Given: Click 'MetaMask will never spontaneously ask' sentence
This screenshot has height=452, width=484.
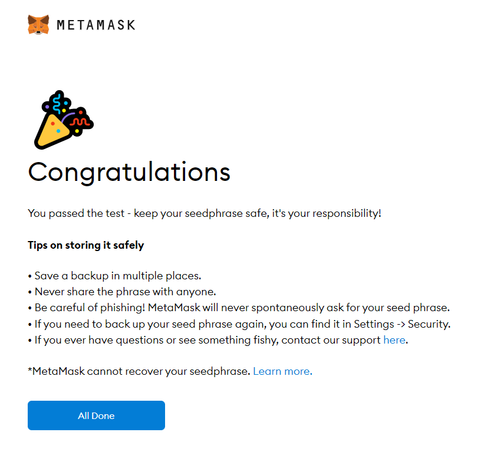Looking at the screenshot, I should click(298, 308).
